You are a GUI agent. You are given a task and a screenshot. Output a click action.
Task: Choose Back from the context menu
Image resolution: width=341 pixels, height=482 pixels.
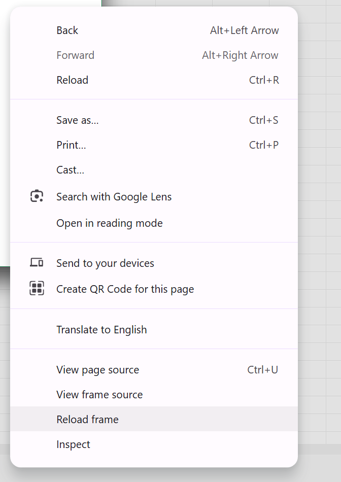[154, 30]
